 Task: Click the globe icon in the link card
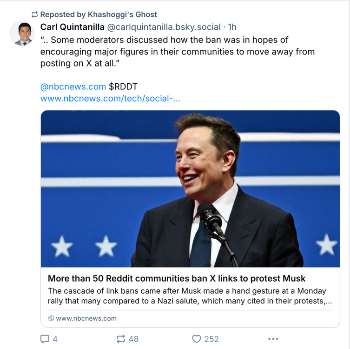(x=51, y=318)
